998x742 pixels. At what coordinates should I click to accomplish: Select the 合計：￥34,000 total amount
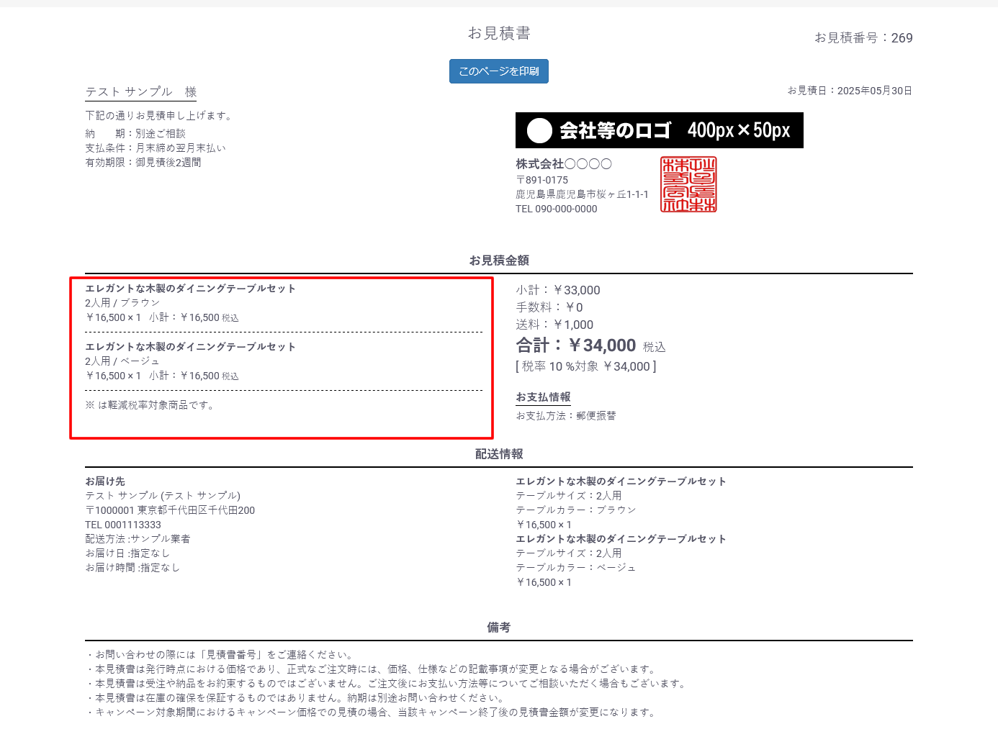click(576, 345)
